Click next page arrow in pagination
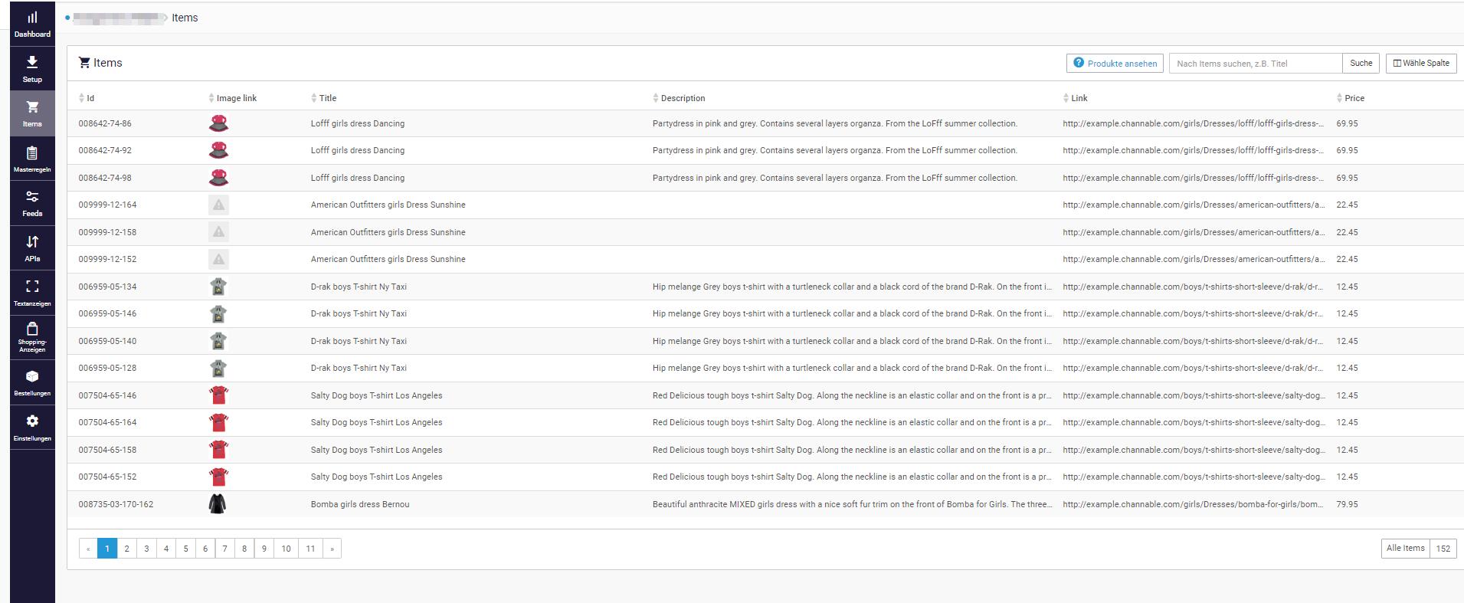This screenshot has height=603, width=1464. tap(332, 549)
